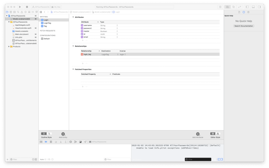This screenshot has width=269, height=168.
Task: Click the library button in toolbar
Action: tap(220, 7)
